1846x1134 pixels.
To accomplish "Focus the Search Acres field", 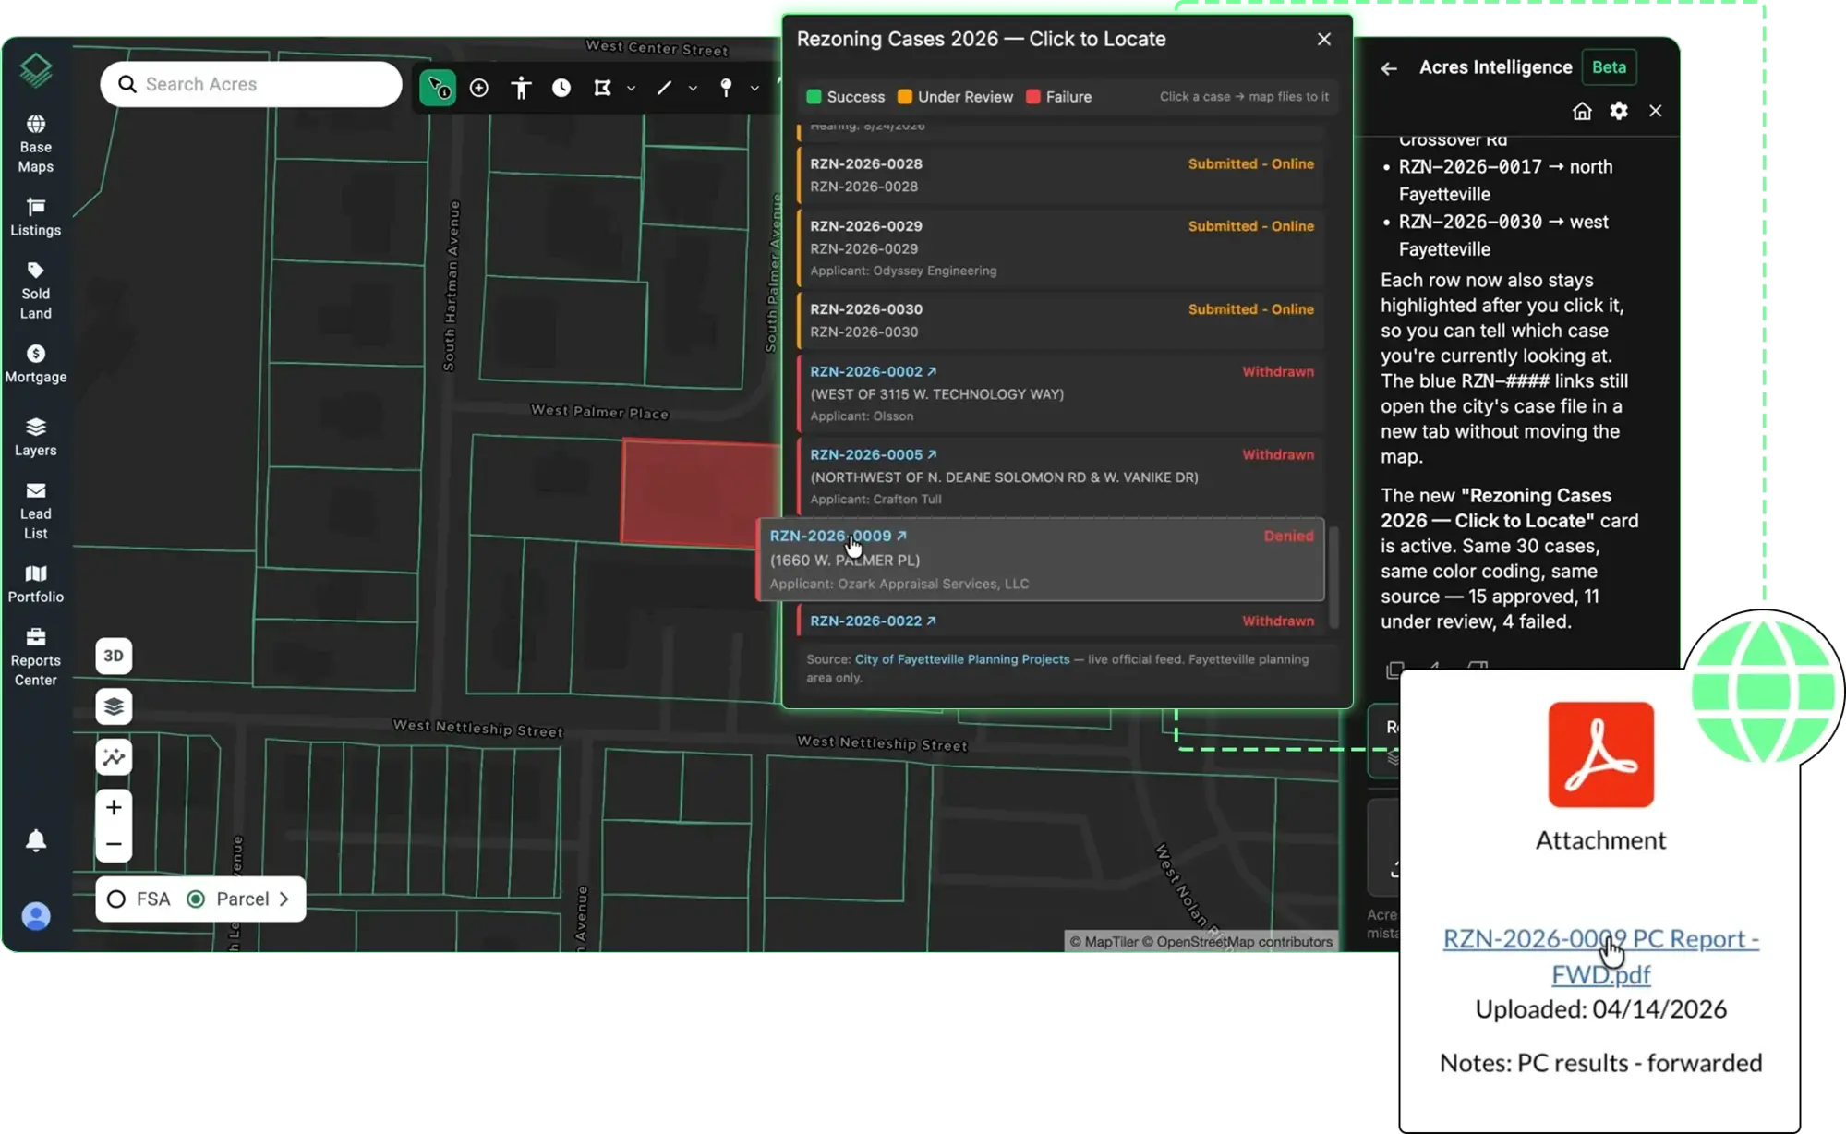I will coord(251,84).
